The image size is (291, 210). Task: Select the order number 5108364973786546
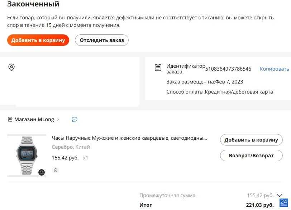pyautogui.click(x=228, y=69)
